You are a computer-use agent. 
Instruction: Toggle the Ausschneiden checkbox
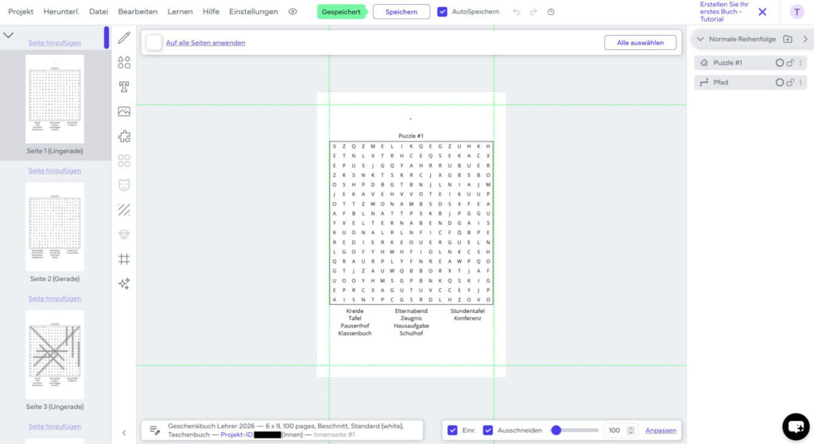pos(488,430)
